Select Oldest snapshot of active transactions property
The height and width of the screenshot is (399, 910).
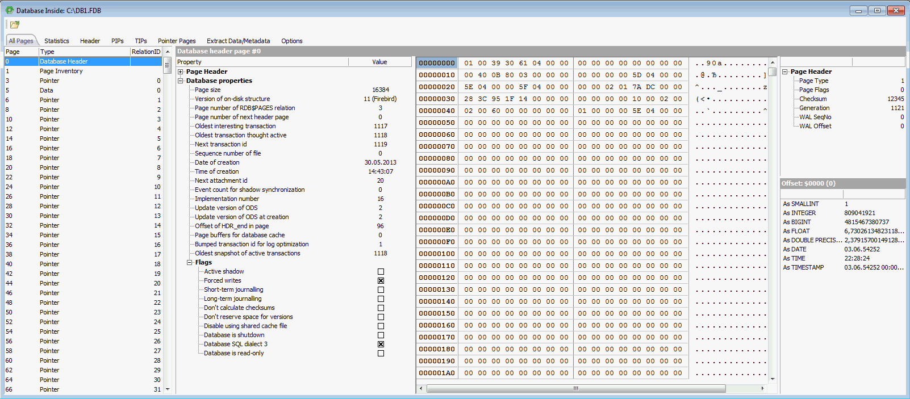click(247, 253)
